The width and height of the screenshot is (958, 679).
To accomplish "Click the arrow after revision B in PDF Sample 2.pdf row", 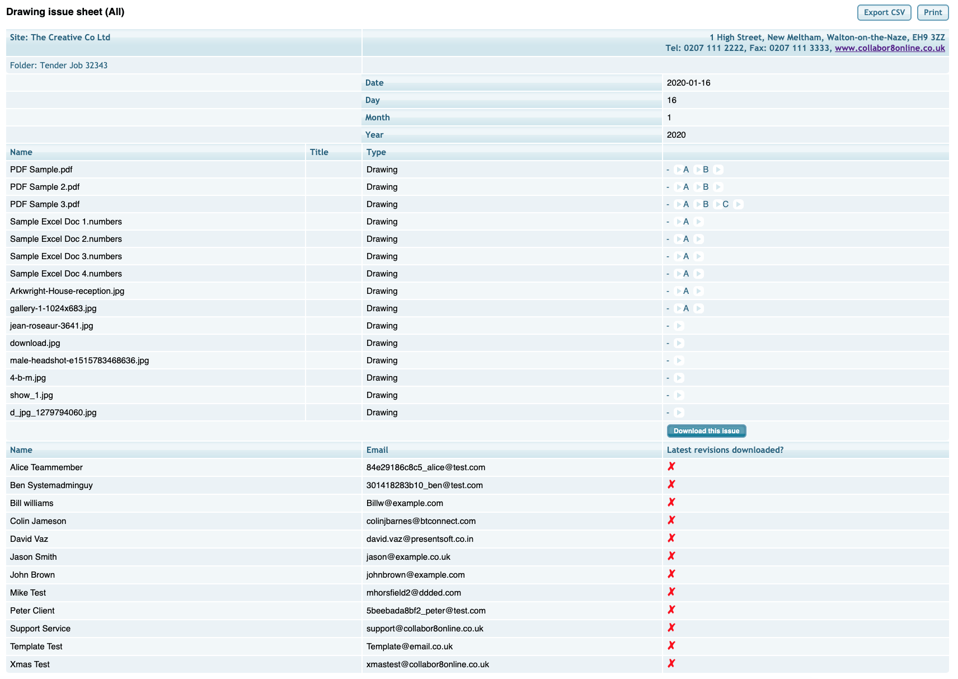I will pyautogui.click(x=718, y=187).
